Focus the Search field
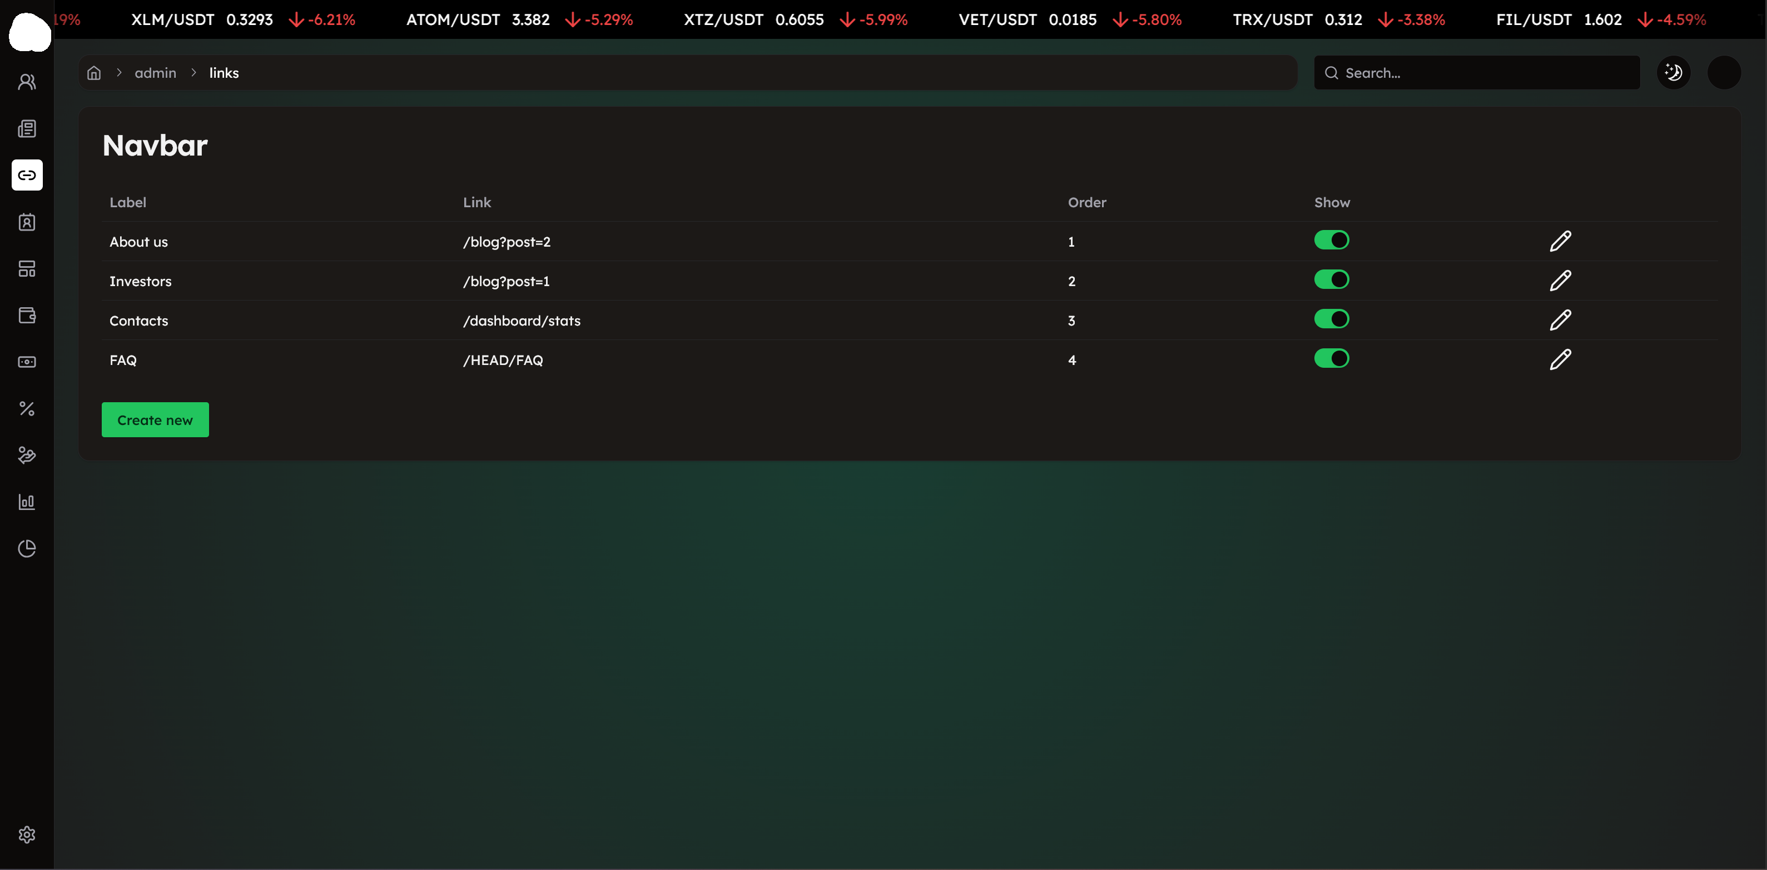Viewport: 1767px width, 870px height. click(x=1477, y=73)
